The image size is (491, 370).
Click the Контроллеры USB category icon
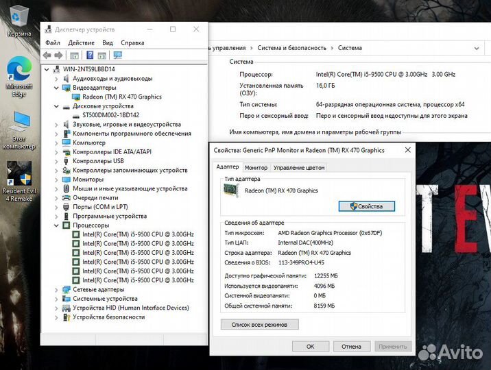66,161
